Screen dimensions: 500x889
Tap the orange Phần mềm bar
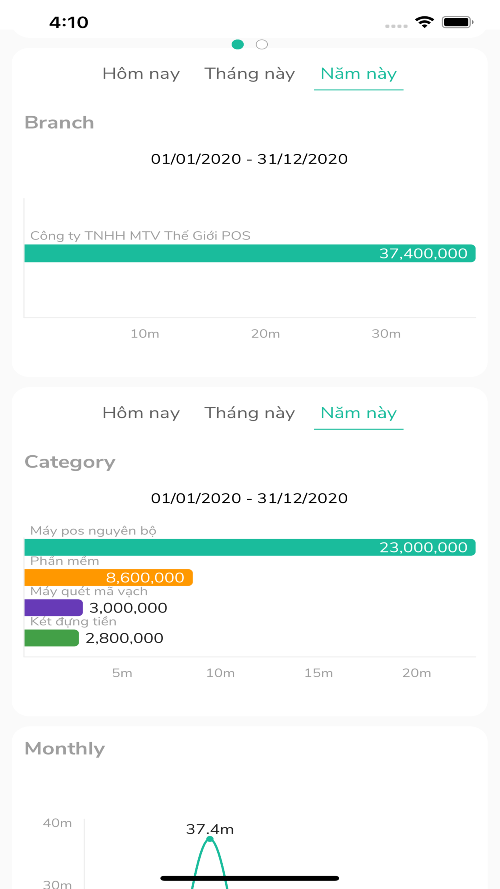click(109, 578)
